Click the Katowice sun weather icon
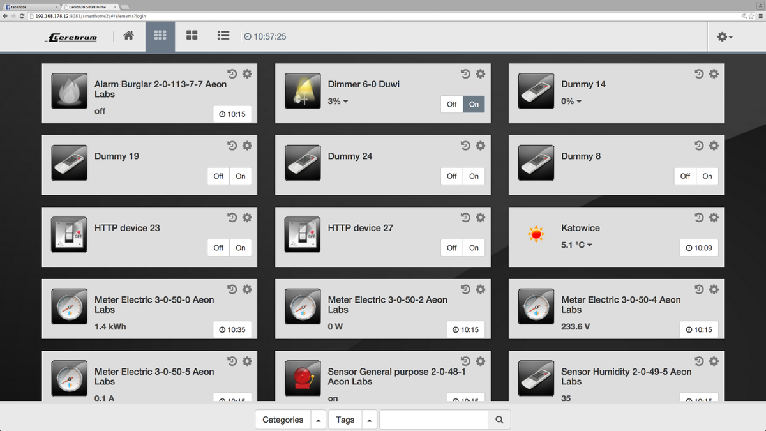Screen dimensions: 766x431 click(536, 235)
